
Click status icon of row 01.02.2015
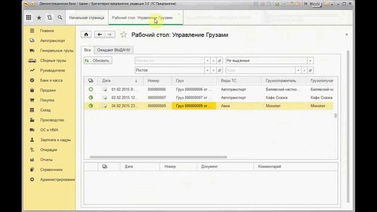pos(91,90)
